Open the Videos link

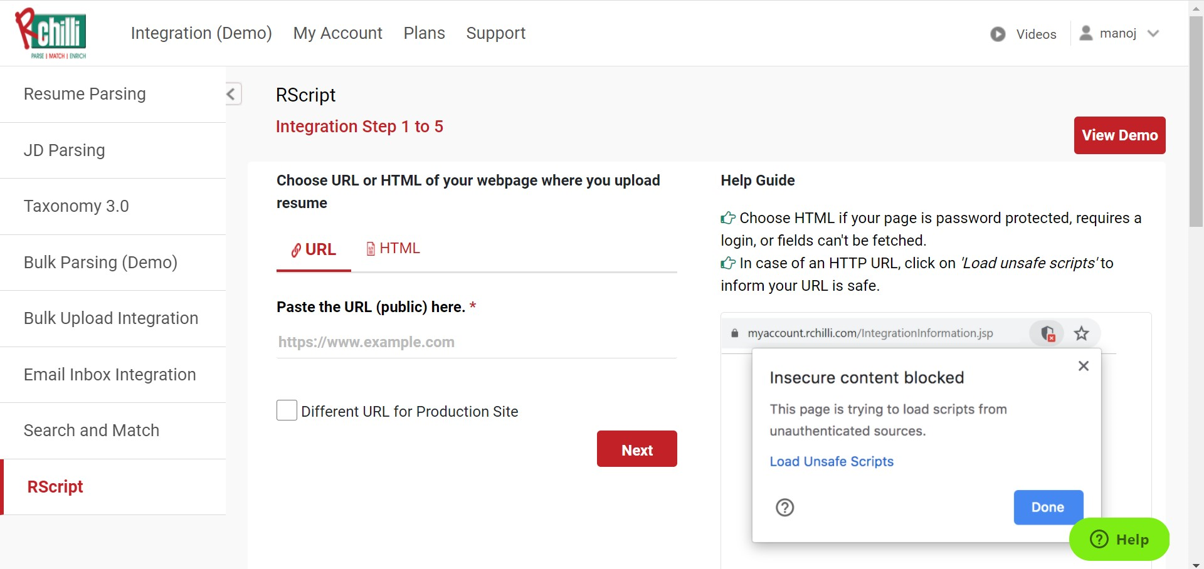[x=1036, y=34]
